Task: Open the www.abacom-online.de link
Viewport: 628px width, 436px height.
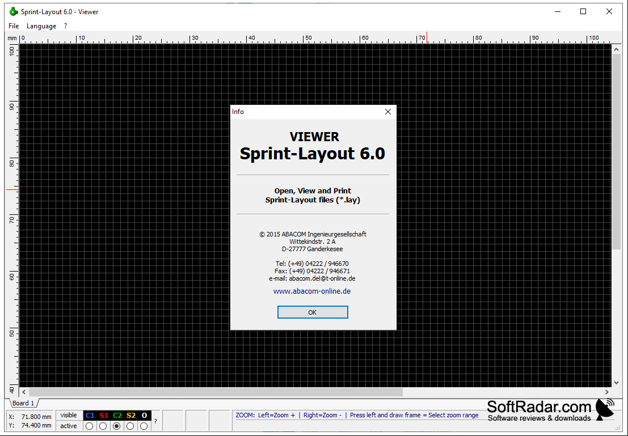Action: tap(312, 291)
